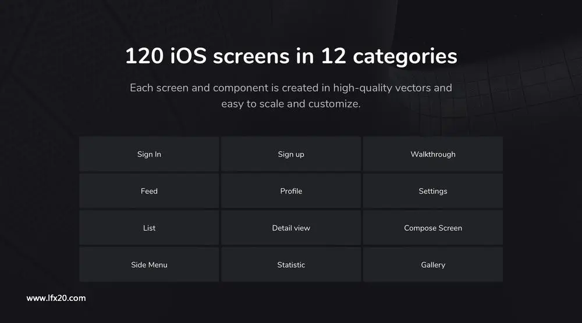
Task: Click 'high-quality vectors' in the description
Action: click(x=382, y=88)
